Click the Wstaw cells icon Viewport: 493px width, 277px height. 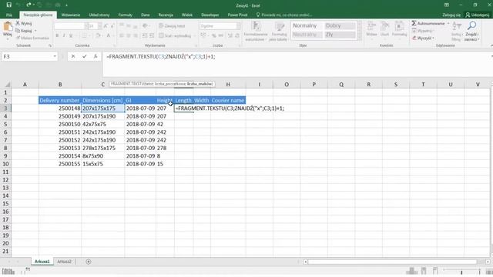tap(371, 28)
